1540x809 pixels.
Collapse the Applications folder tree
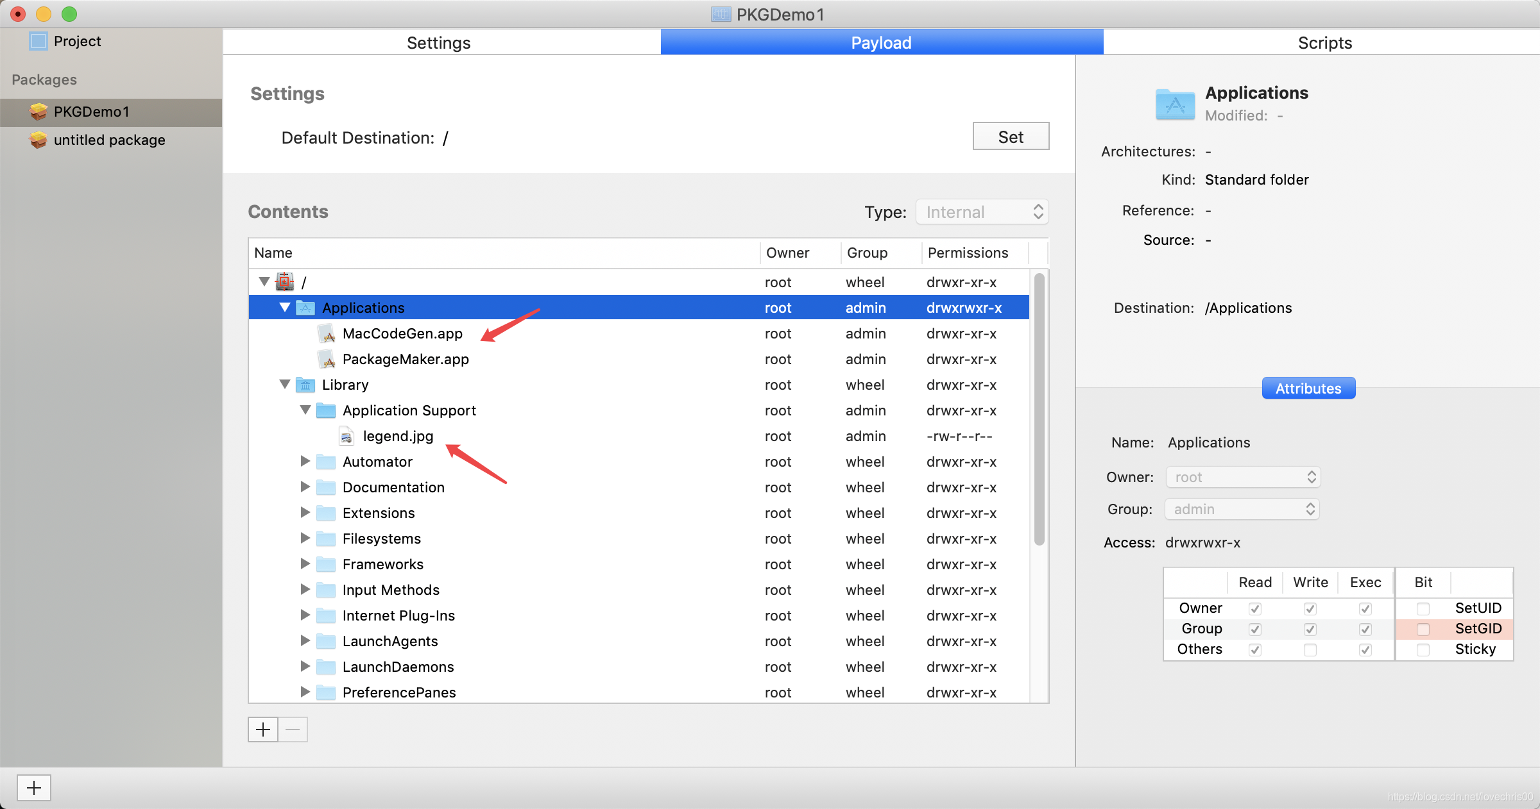[x=285, y=308]
